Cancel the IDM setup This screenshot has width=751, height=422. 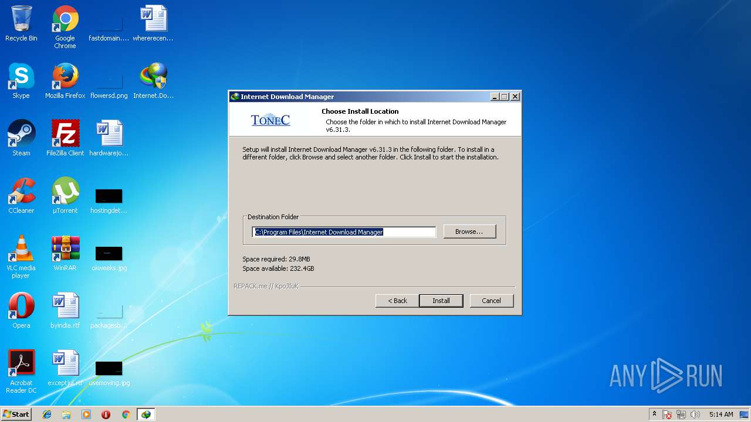point(491,301)
